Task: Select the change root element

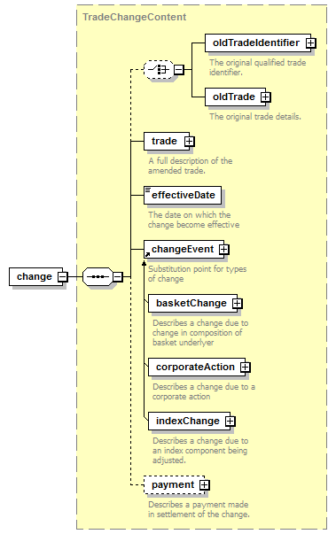Action: click(x=35, y=276)
